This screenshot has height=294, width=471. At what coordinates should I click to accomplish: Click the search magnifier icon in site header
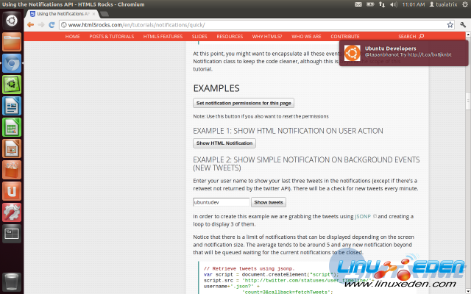pos(422,36)
